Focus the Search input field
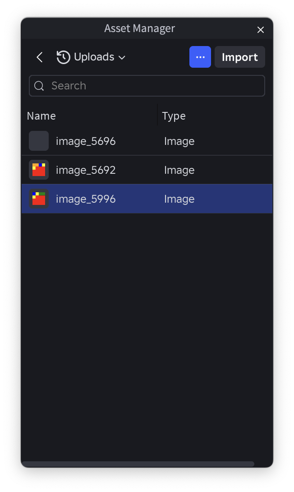 click(x=147, y=86)
